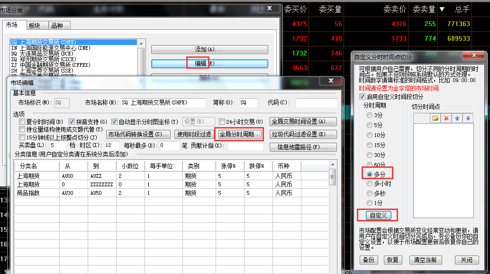The height and width of the screenshot is (274, 490).
Task: Click the sort arrow next to 委卖量 header
Action: tap(442, 9)
